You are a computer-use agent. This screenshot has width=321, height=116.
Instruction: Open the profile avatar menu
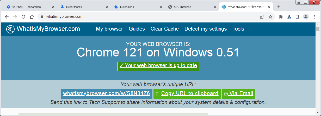[x=306, y=17]
